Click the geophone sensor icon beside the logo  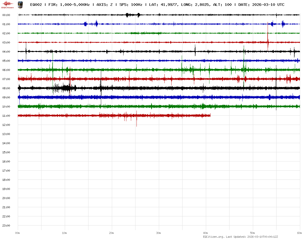20,4
